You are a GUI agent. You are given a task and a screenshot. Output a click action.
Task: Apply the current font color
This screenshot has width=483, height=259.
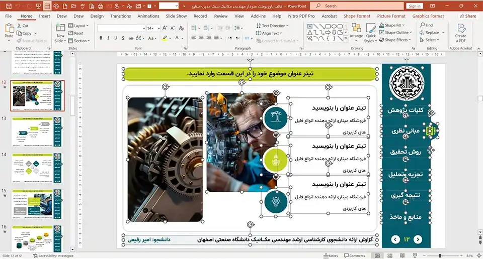[177, 38]
